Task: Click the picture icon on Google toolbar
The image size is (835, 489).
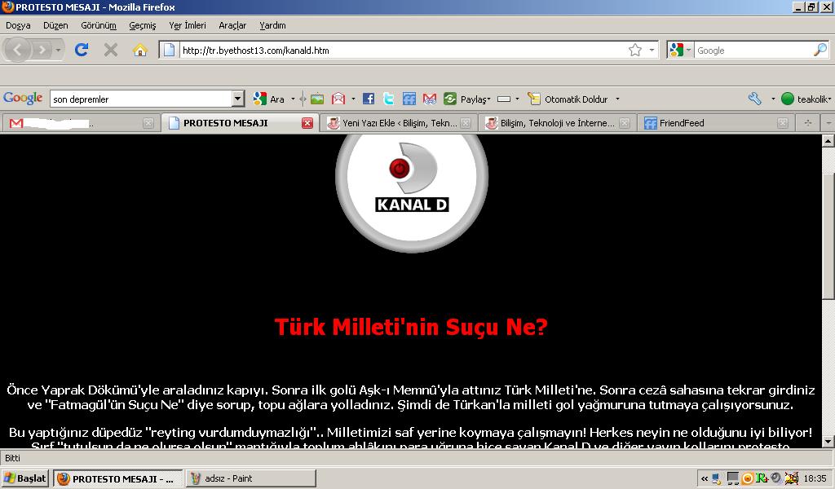Action: [x=317, y=99]
